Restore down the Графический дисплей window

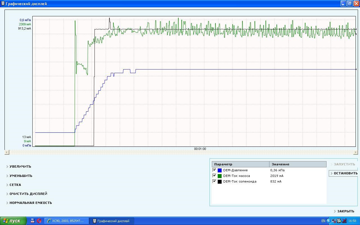350,3
